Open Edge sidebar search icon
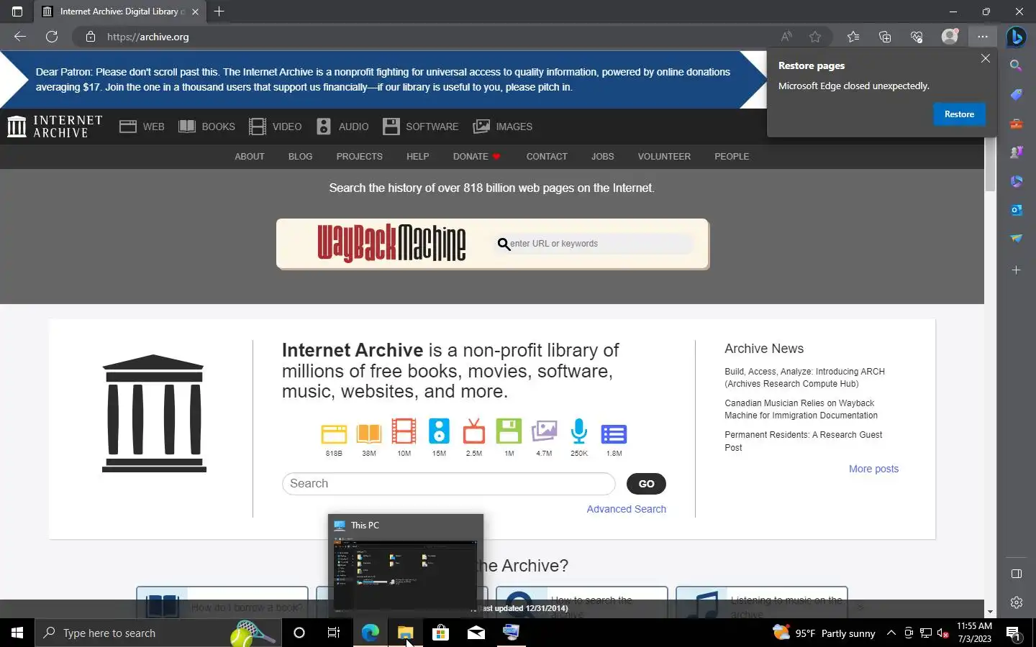The image size is (1036, 647). [1016, 65]
